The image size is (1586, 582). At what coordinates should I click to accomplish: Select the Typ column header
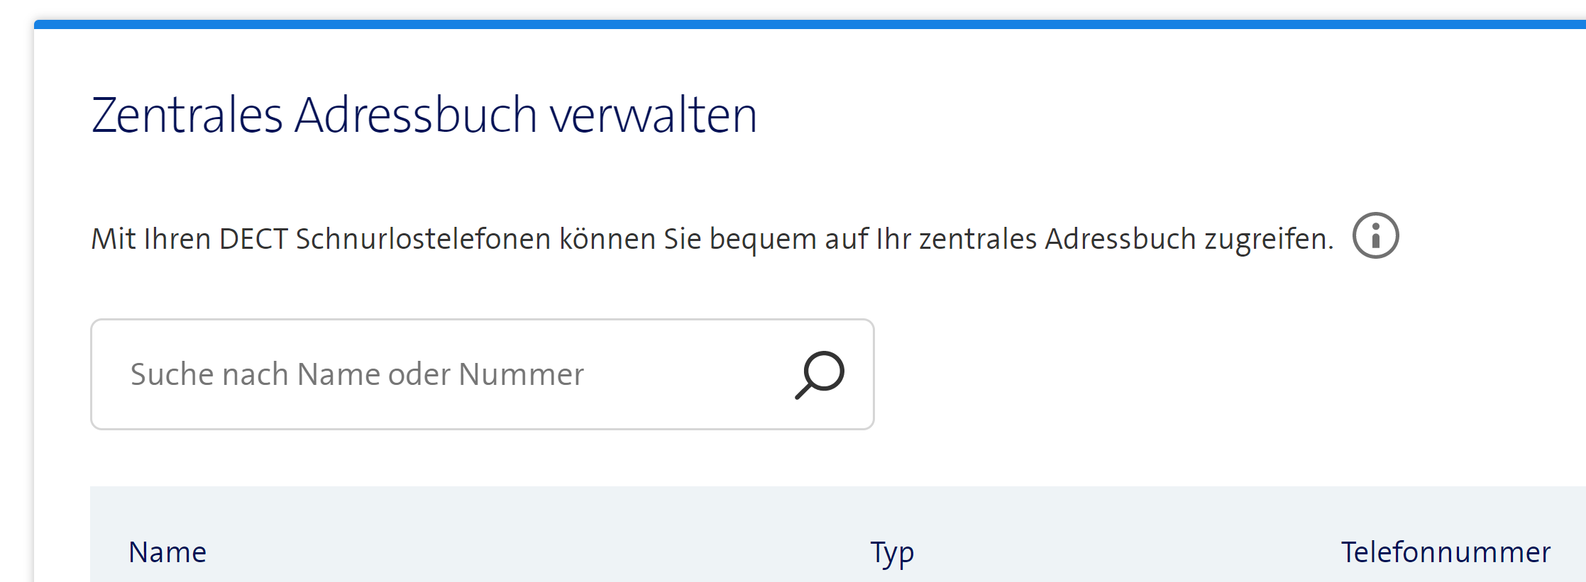(x=893, y=552)
